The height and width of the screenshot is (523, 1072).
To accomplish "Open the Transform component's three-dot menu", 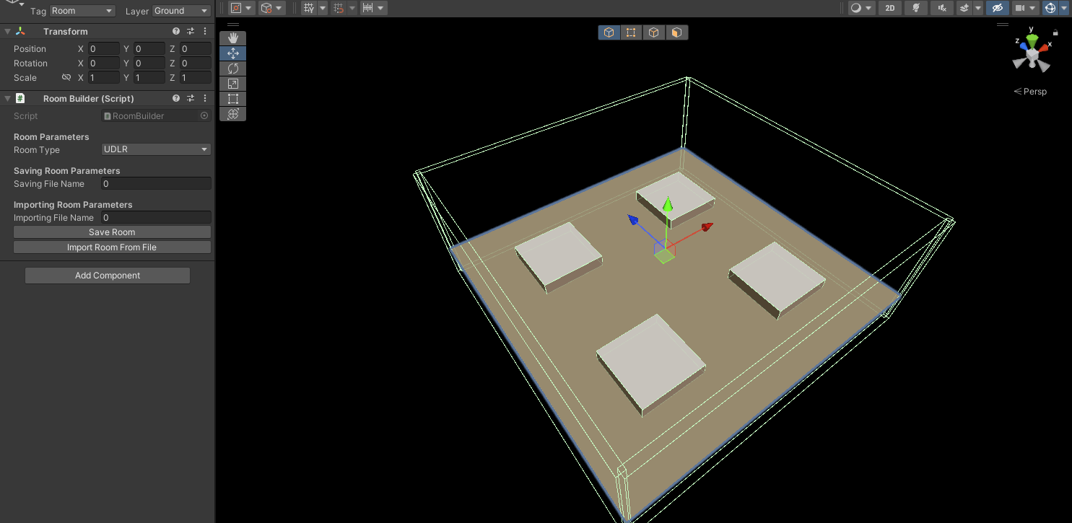I will pyautogui.click(x=205, y=31).
